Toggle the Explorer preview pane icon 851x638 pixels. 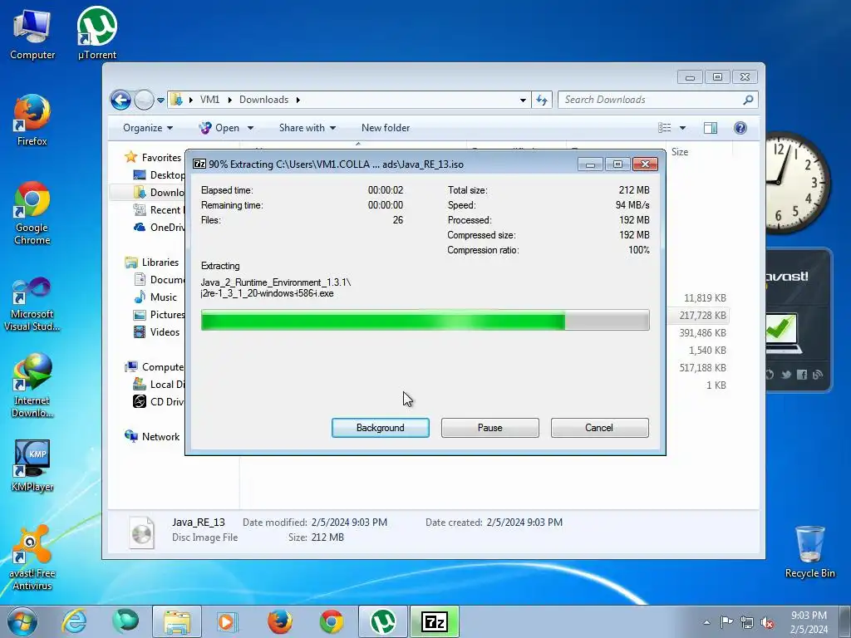tap(711, 127)
